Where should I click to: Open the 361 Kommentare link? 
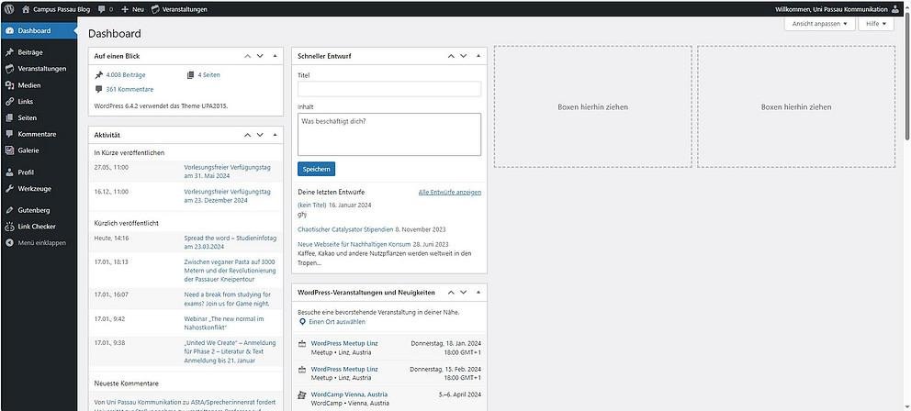pos(129,89)
